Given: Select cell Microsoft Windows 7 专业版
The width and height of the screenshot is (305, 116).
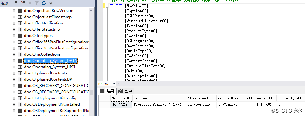Looking at the screenshot, I should point(159,105).
